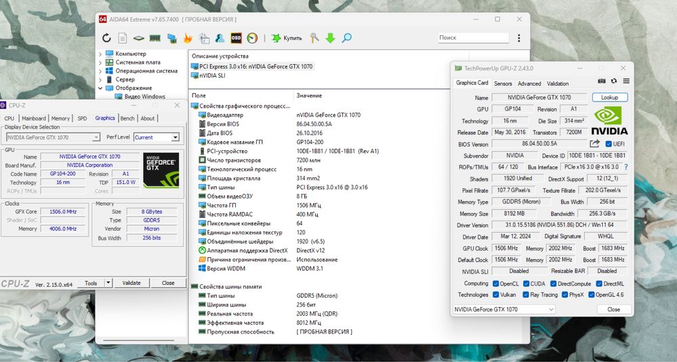The width and height of the screenshot is (677, 362).
Task: Toggle the DirectML checkbox
Action: [599, 284]
